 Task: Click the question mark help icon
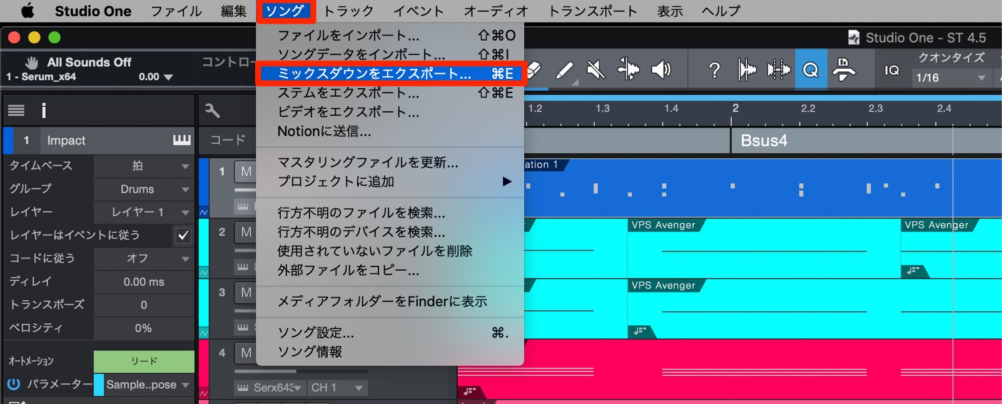coord(714,69)
